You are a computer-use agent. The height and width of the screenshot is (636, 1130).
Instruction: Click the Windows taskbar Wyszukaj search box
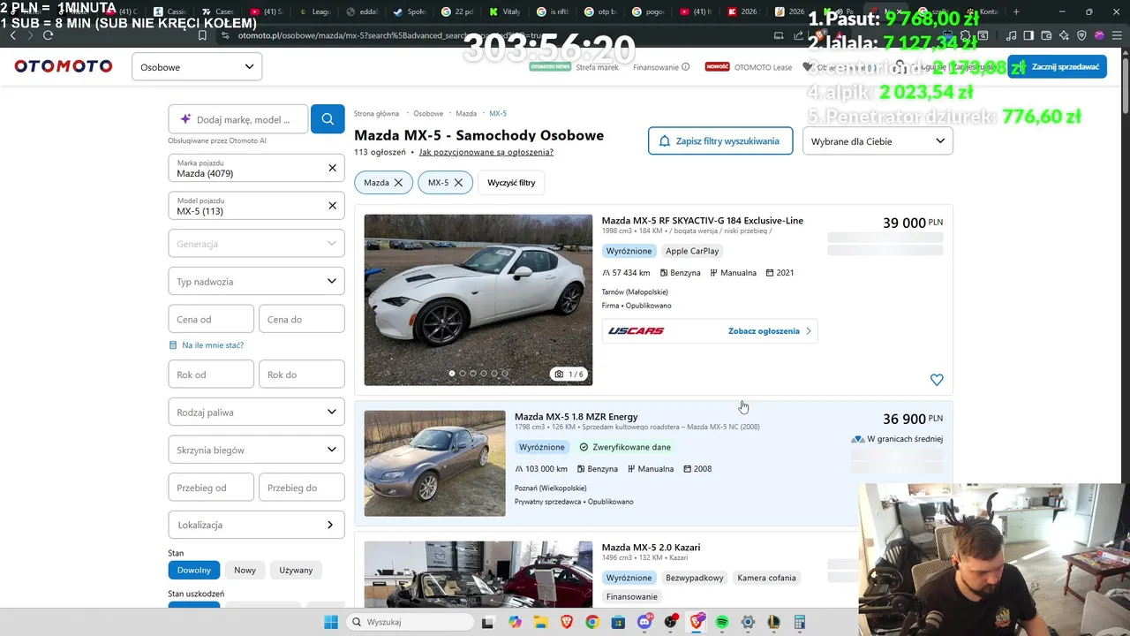coord(411,622)
